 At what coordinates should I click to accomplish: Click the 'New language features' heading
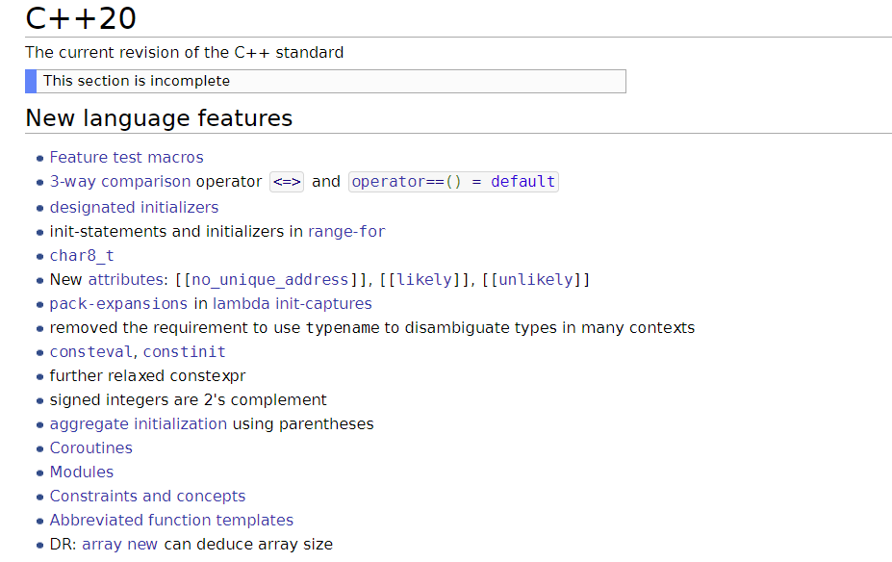(x=160, y=118)
